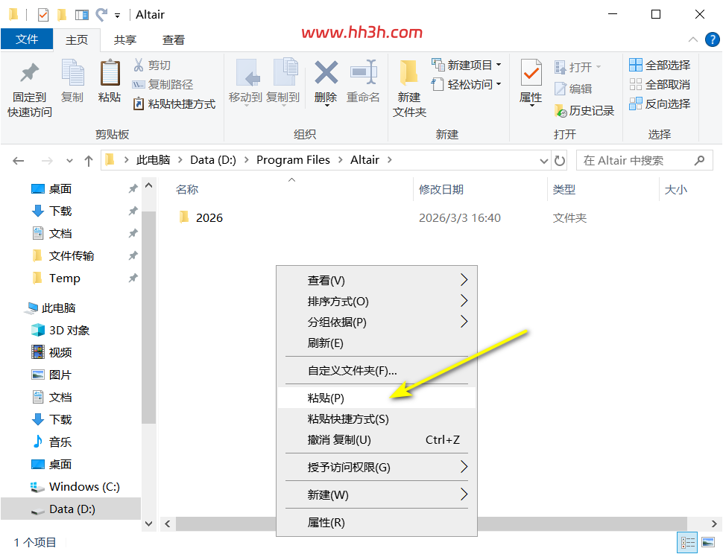This screenshot has height=554, width=723.
Task: Open the address bar history dropdown arrow
Action: pyautogui.click(x=543, y=161)
